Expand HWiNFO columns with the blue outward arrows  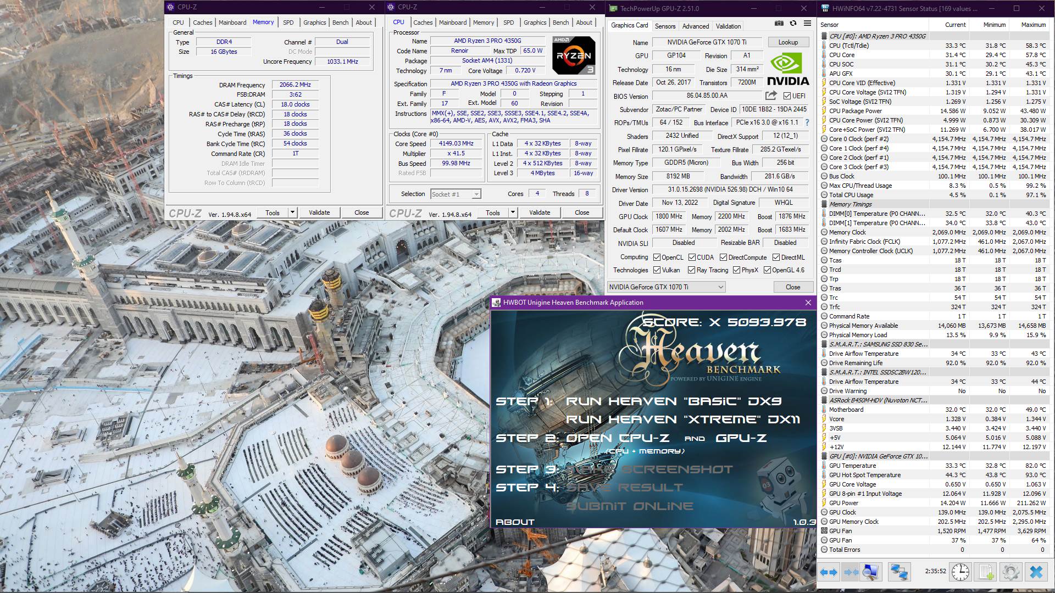829,572
